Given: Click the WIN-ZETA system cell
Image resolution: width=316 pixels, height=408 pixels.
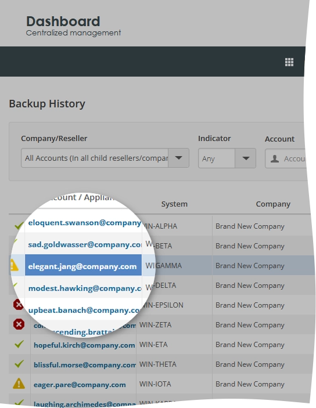Looking at the screenshot, I should pyautogui.click(x=155, y=325).
